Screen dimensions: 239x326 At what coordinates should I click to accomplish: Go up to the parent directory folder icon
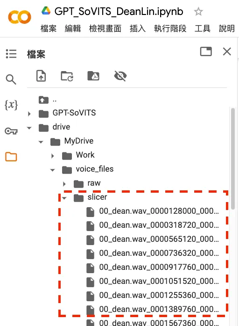click(43, 100)
